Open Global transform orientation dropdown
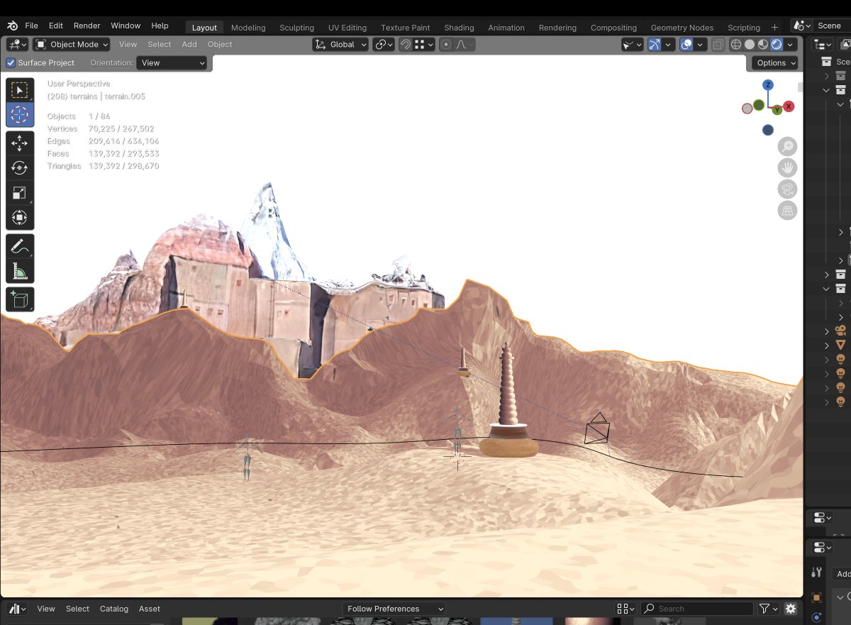This screenshot has width=851, height=625. coord(341,45)
